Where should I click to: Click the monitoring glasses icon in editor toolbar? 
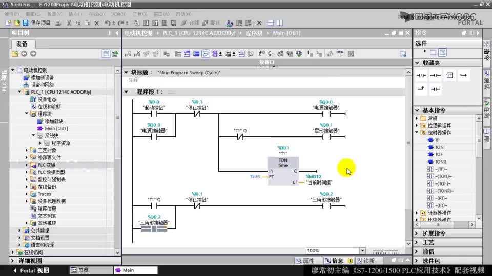pos(339,54)
